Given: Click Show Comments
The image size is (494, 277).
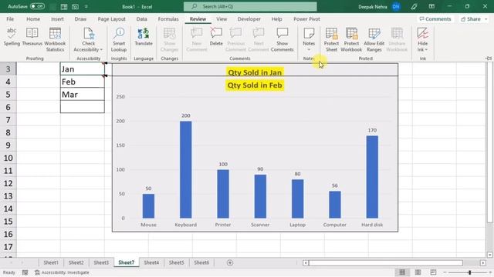Looking at the screenshot, I should (283, 39).
